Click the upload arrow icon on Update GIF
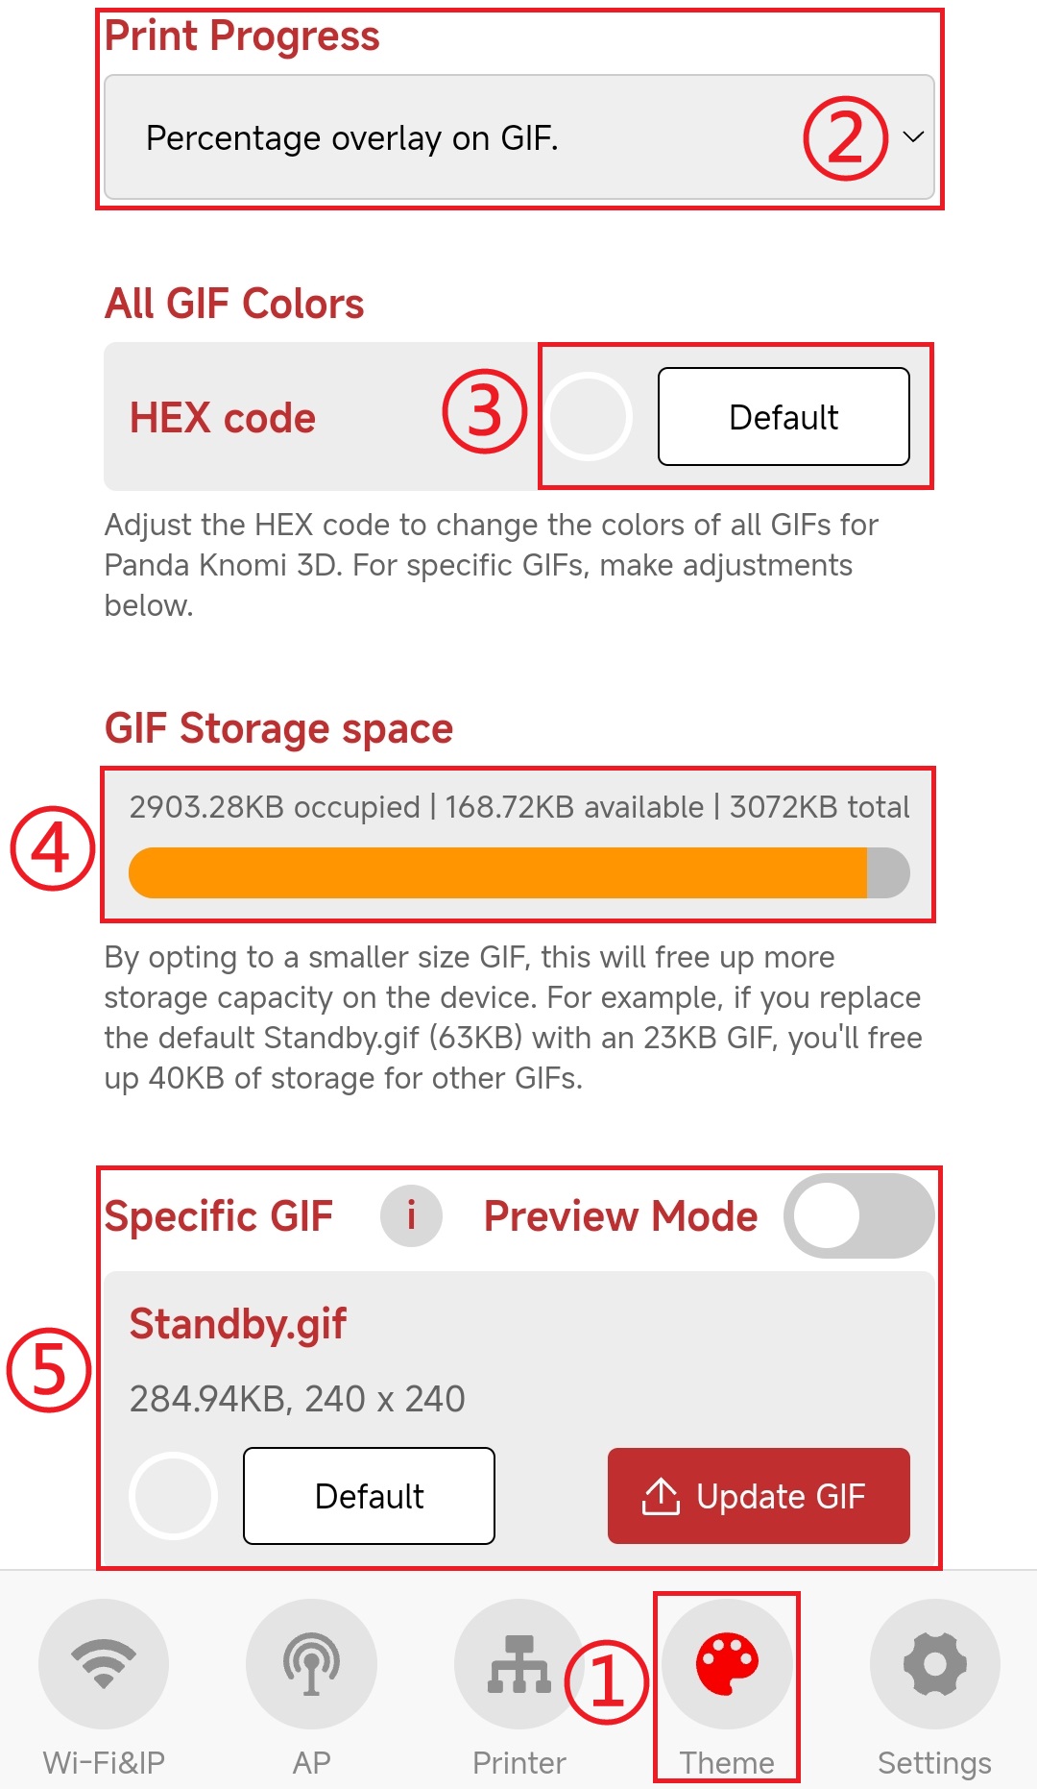 click(661, 1496)
